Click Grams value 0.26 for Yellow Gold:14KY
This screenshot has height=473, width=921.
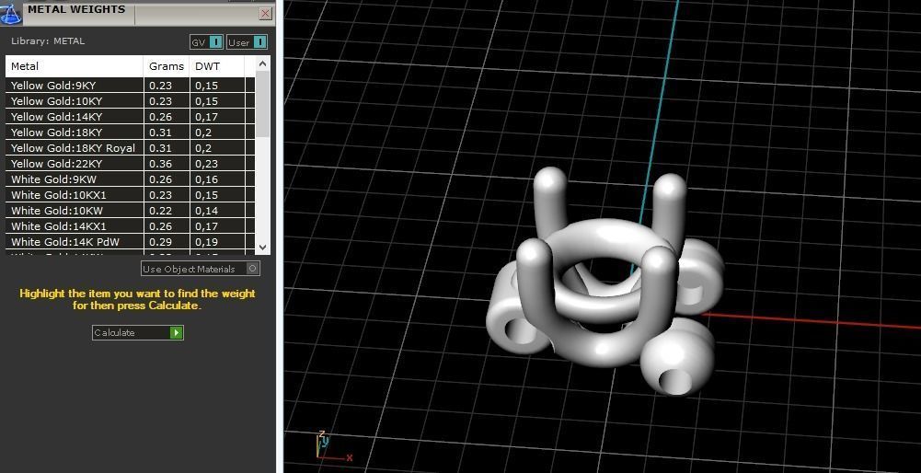[160, 116]
